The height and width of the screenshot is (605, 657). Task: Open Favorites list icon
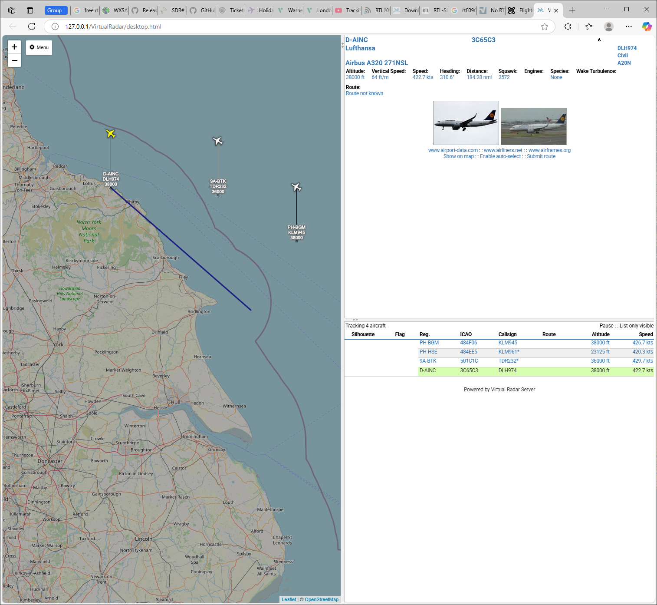click(x=589, y=26)
